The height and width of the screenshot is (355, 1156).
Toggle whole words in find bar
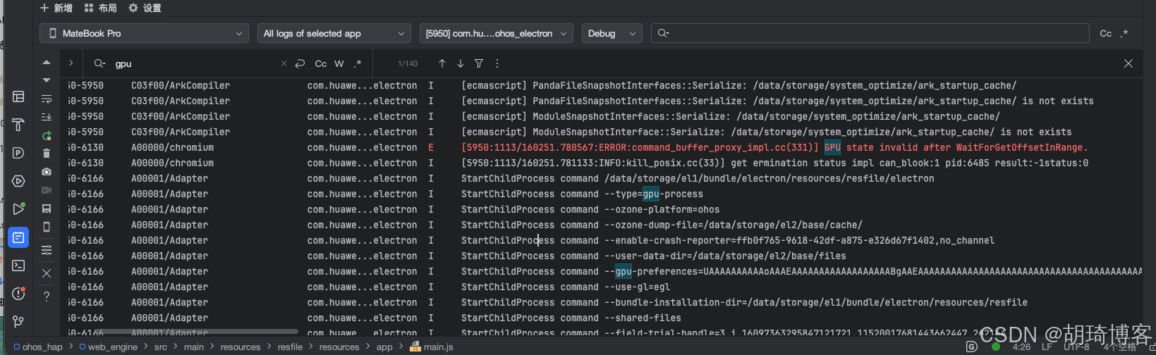click(339, 63)
